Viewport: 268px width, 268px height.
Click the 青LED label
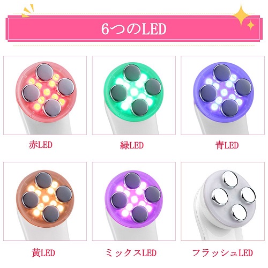click(x=227, y=145)
